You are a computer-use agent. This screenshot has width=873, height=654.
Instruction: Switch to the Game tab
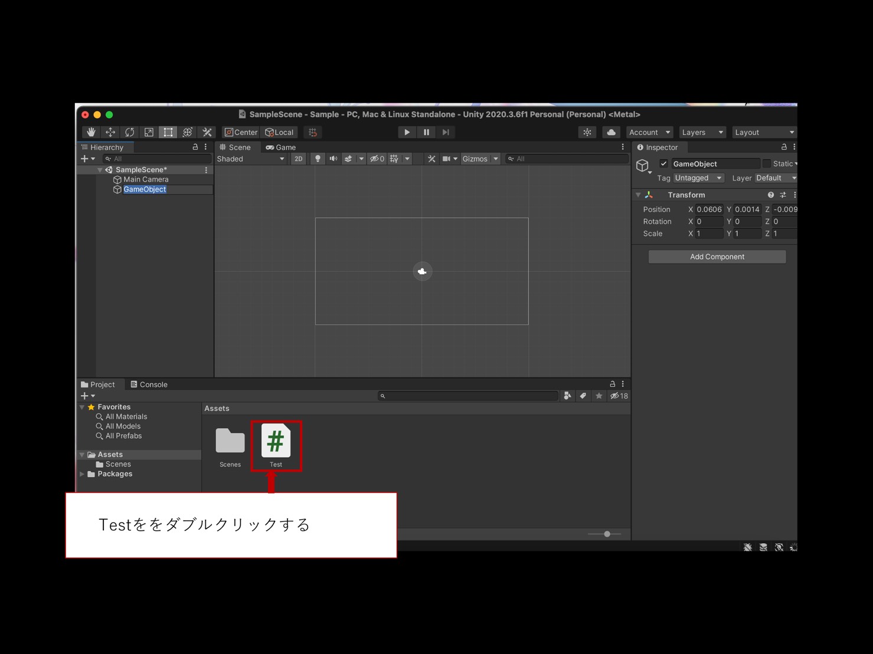281,147
